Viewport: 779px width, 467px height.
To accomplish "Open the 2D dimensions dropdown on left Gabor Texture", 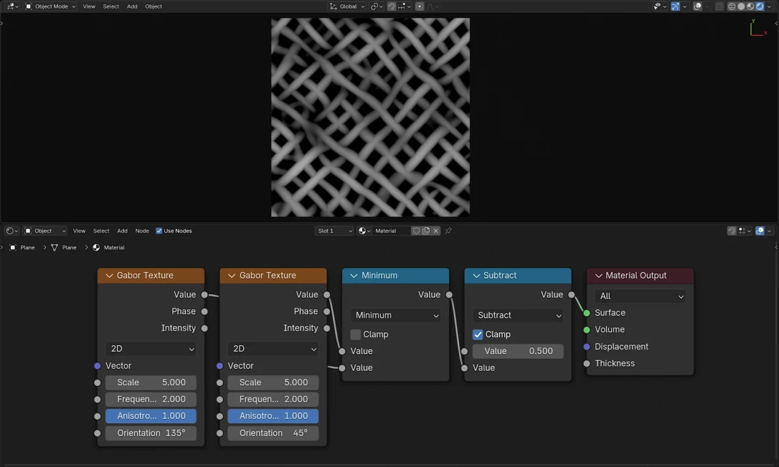I will (x=150, y=348).
